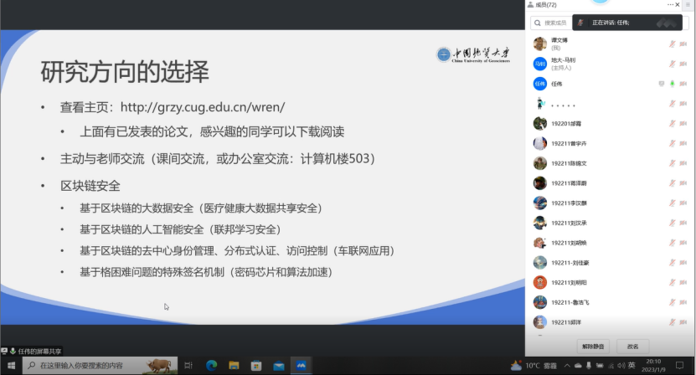Open the Microsoft Edge icon in the taskbar

(212, 366)
